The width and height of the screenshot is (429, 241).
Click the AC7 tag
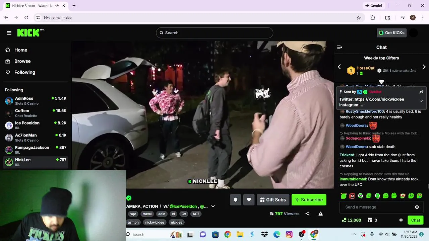[196, 214]
